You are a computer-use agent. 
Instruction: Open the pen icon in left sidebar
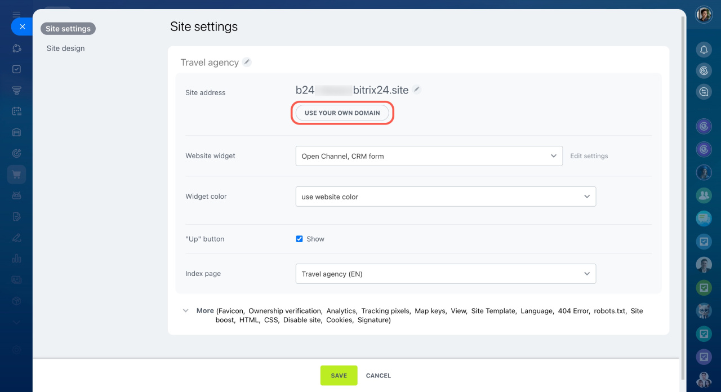coord(16,237)
